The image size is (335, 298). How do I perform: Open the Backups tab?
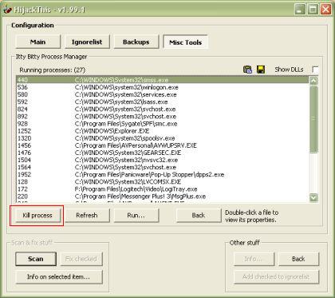pos(136,42)
